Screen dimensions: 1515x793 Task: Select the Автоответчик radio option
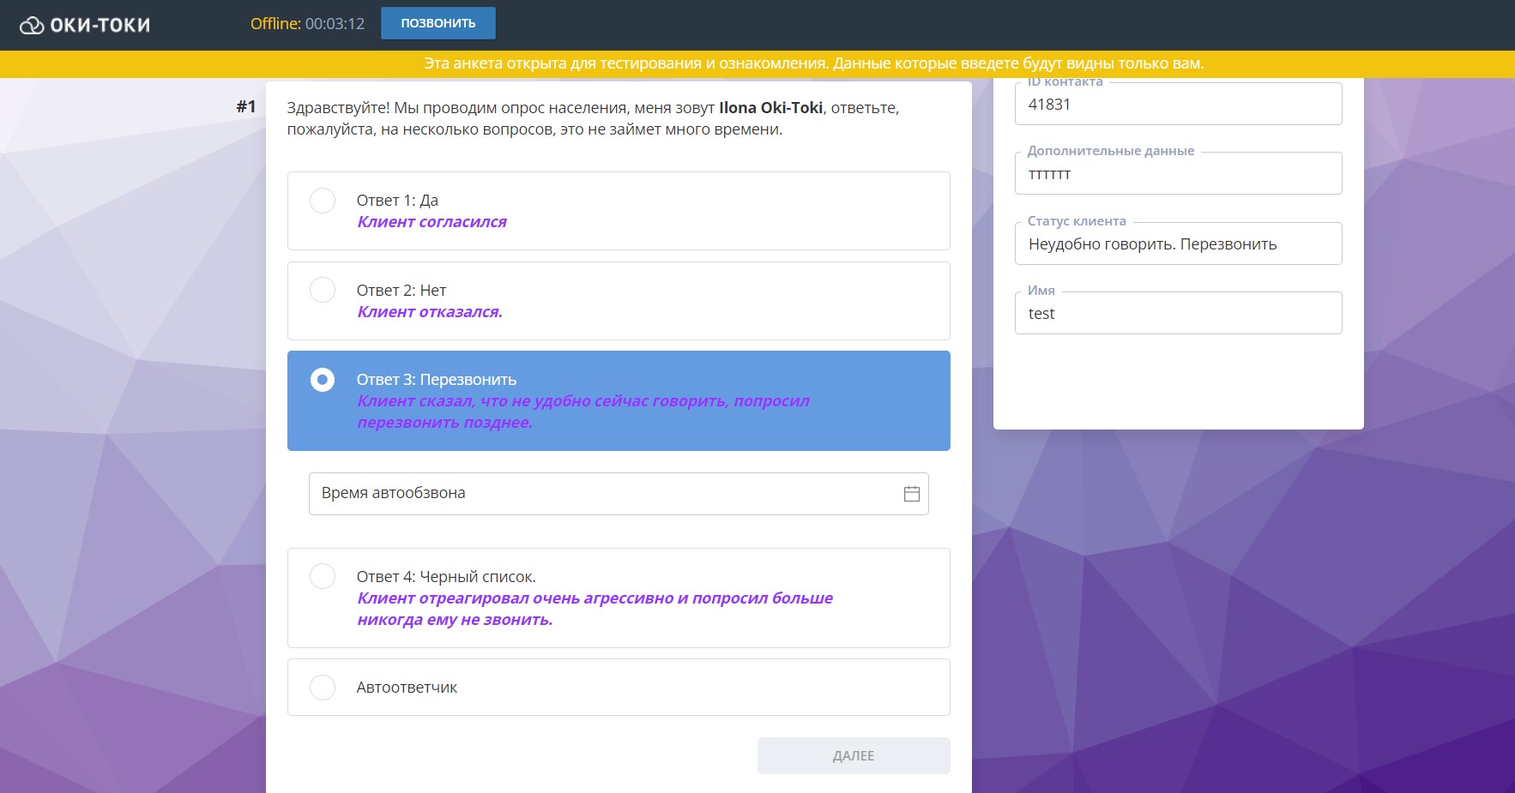(323, 688)
